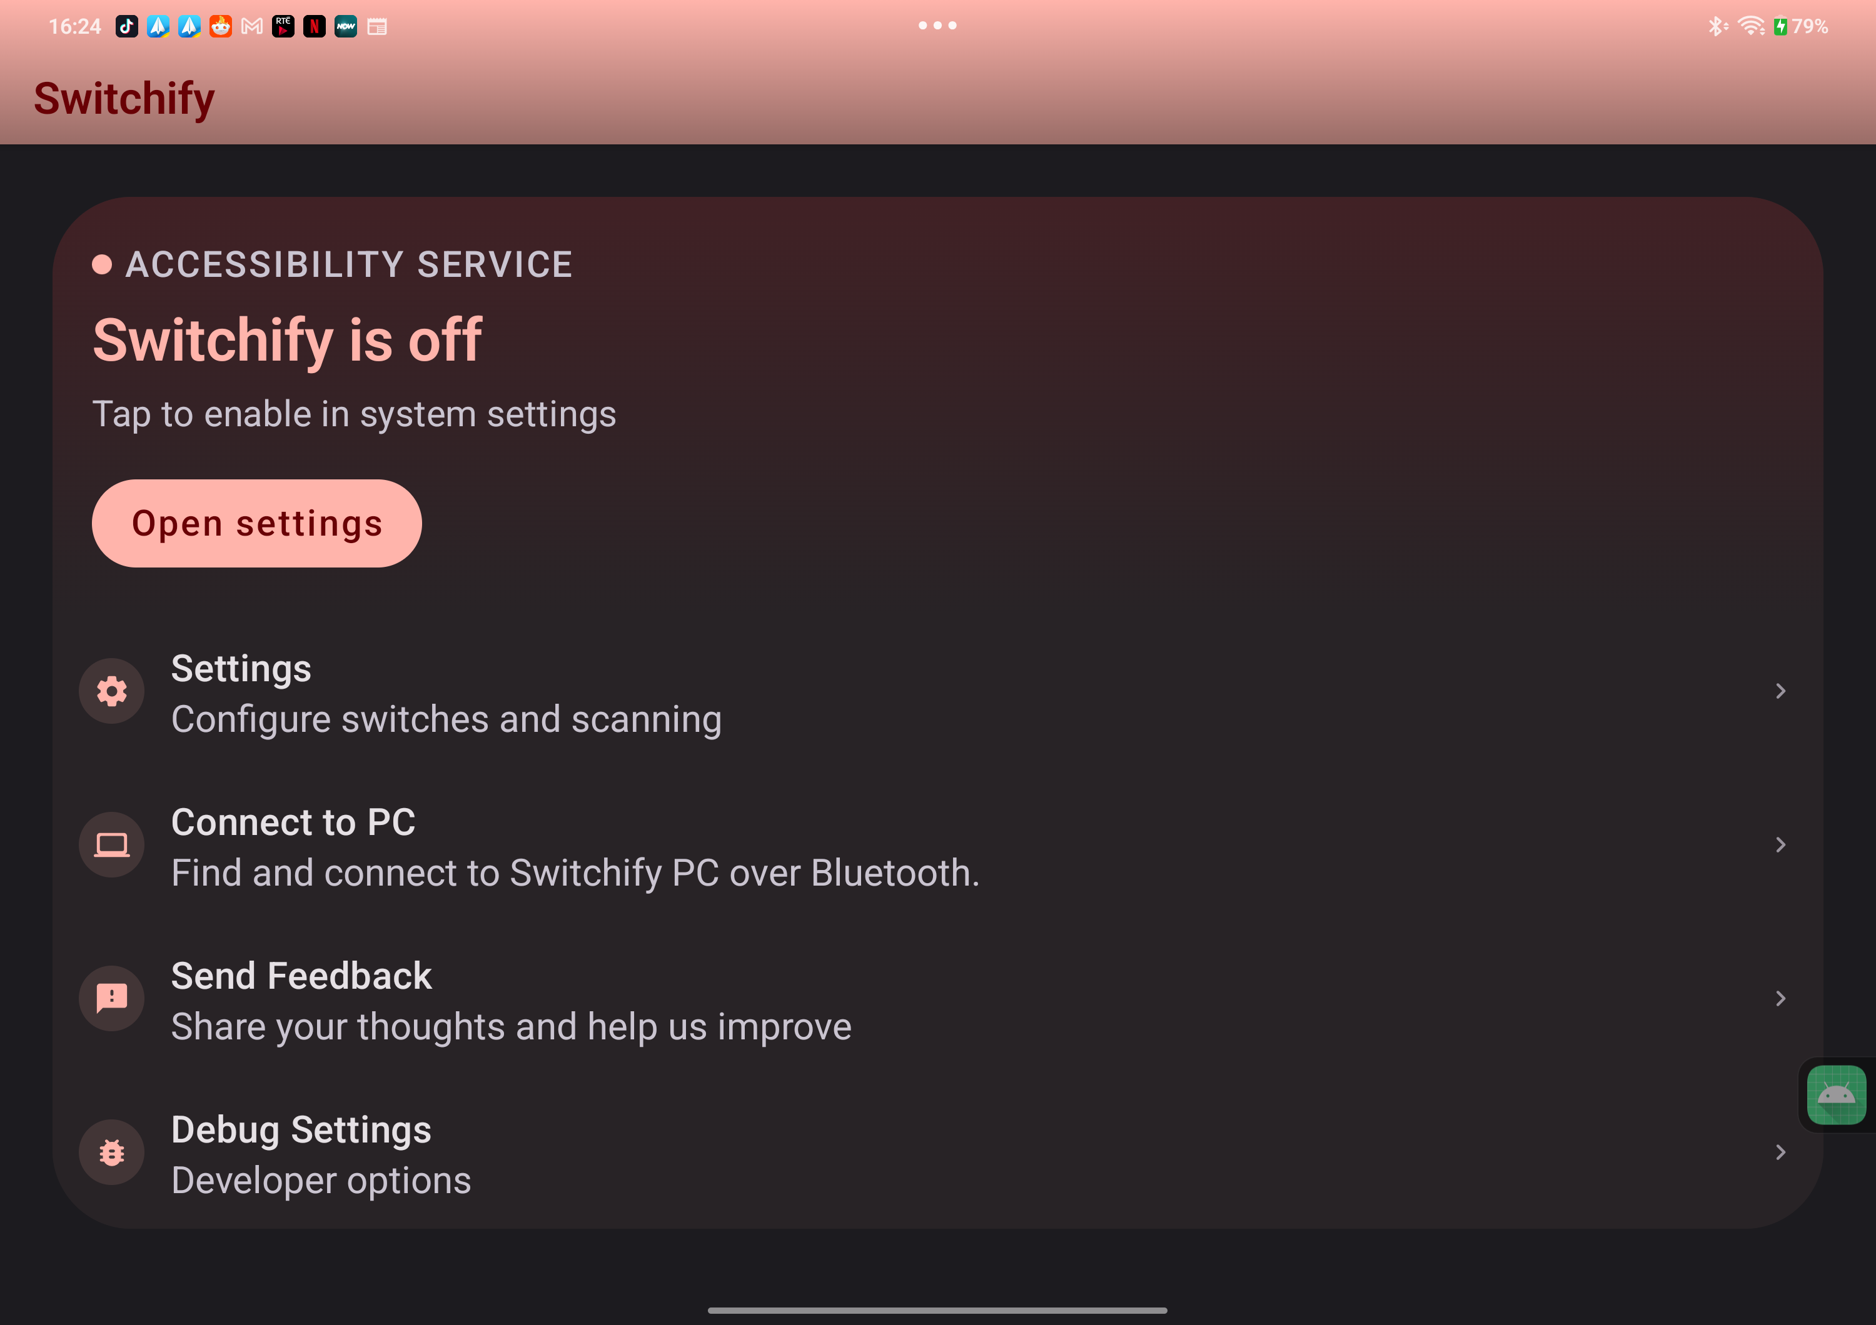
Task: Tap the home gesture bar at bottom
Action: 937,1309
